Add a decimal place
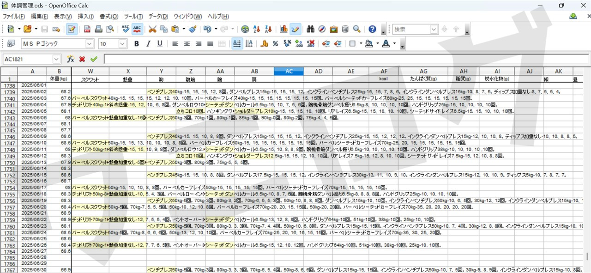Viewport: 591px width, 273px height. (x=299, y=43)
